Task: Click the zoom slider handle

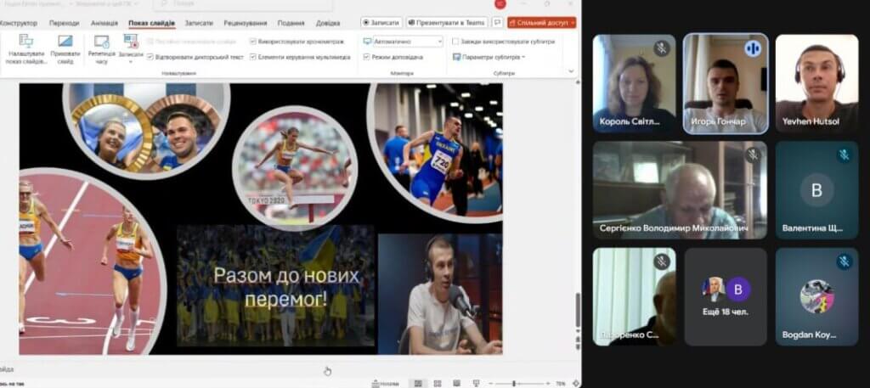Action: (514, 383)
